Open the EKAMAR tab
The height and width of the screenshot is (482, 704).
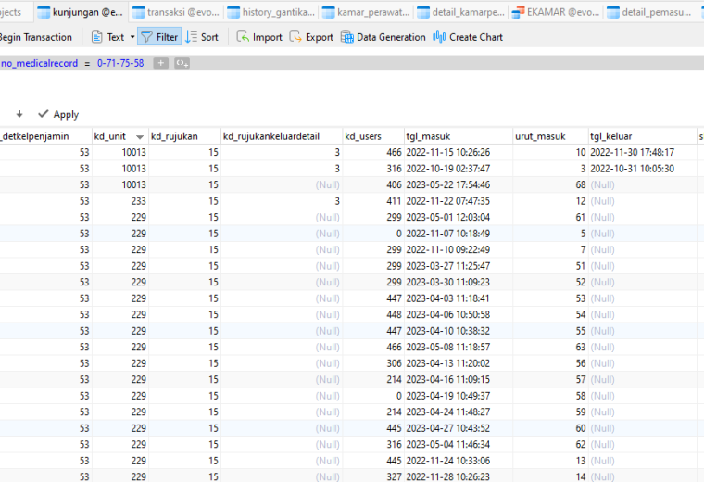tap(556, 12)
